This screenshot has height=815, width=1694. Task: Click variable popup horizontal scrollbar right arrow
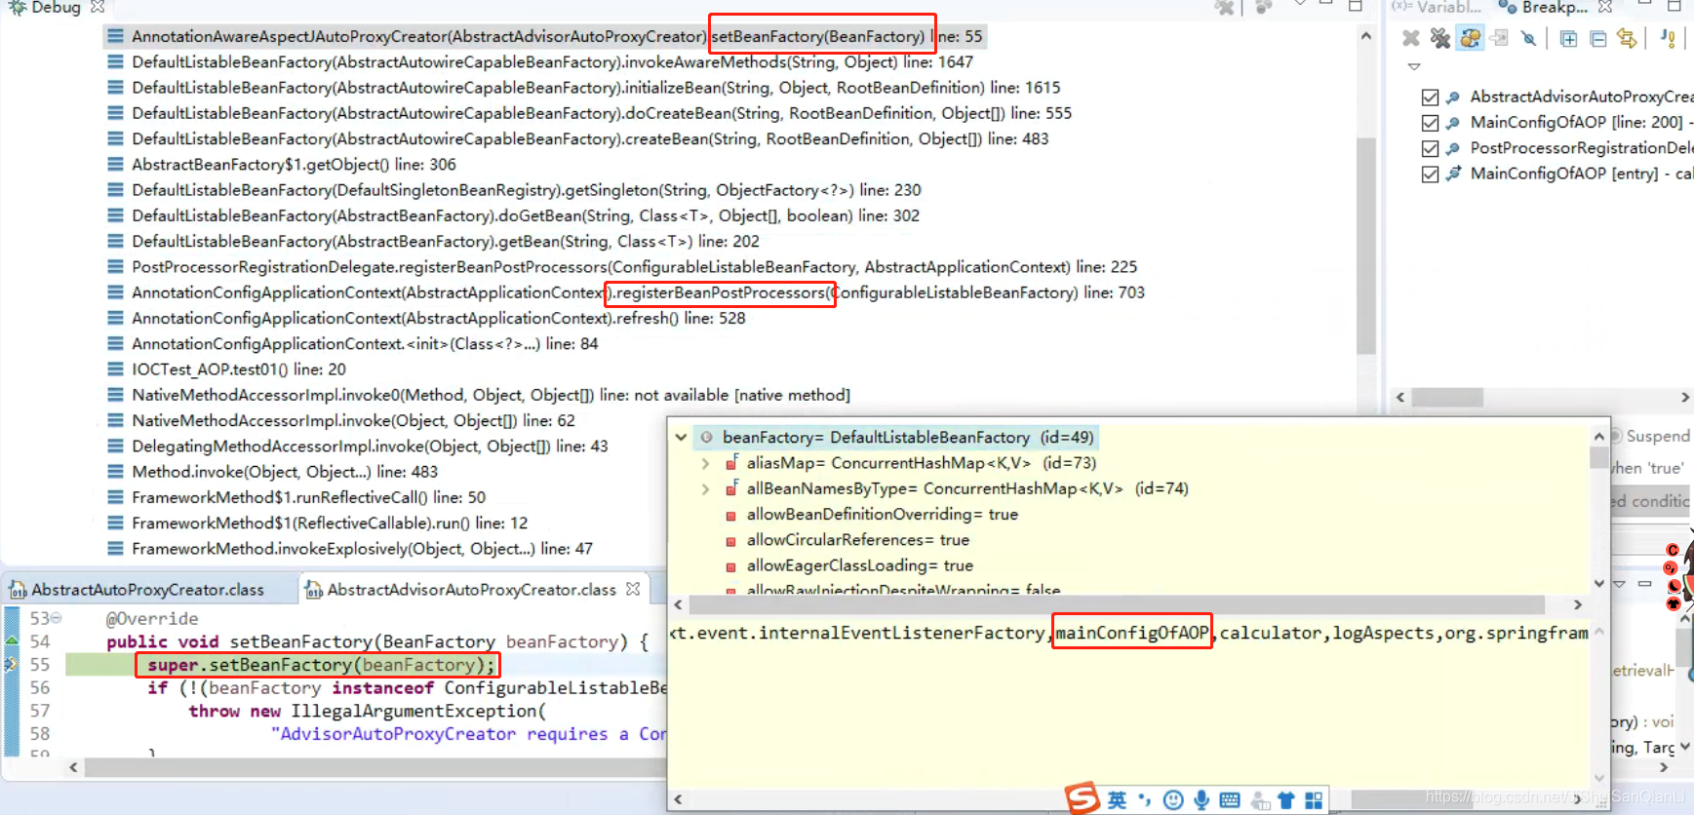point(1578,604)
